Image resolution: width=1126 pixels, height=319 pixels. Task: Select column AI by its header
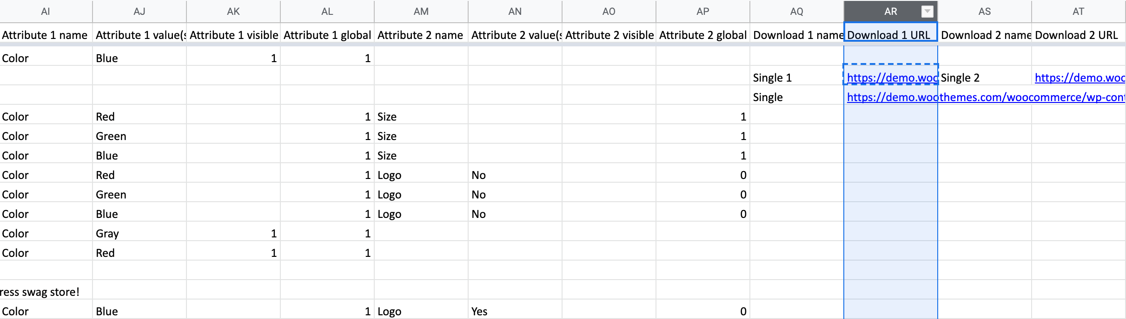point(46,12)
